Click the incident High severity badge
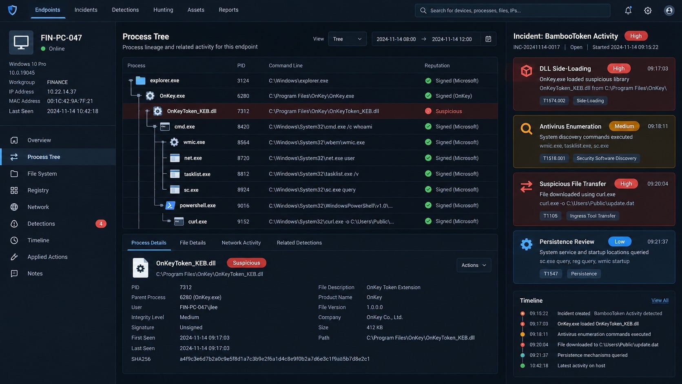Image resolution: width=682 pixels, height=384 pixels. click(636, 36)
